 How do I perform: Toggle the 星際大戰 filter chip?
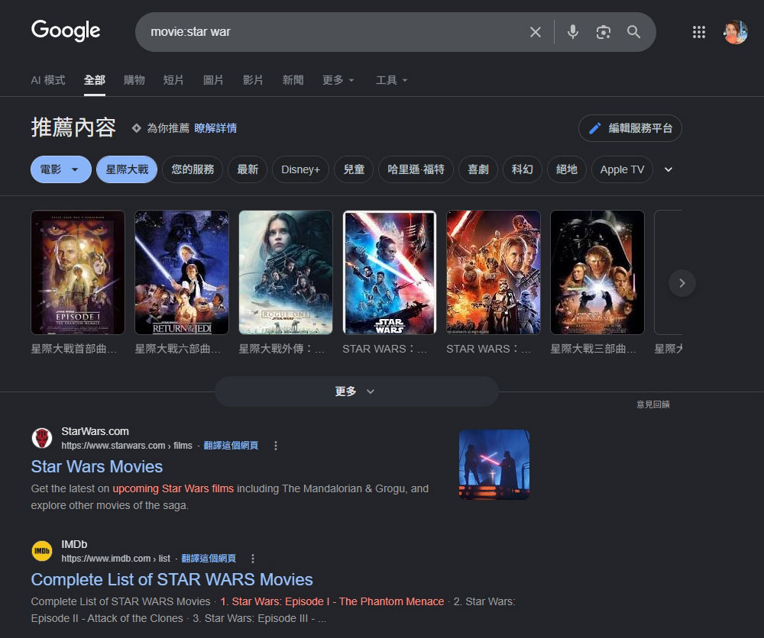(127, 169)
